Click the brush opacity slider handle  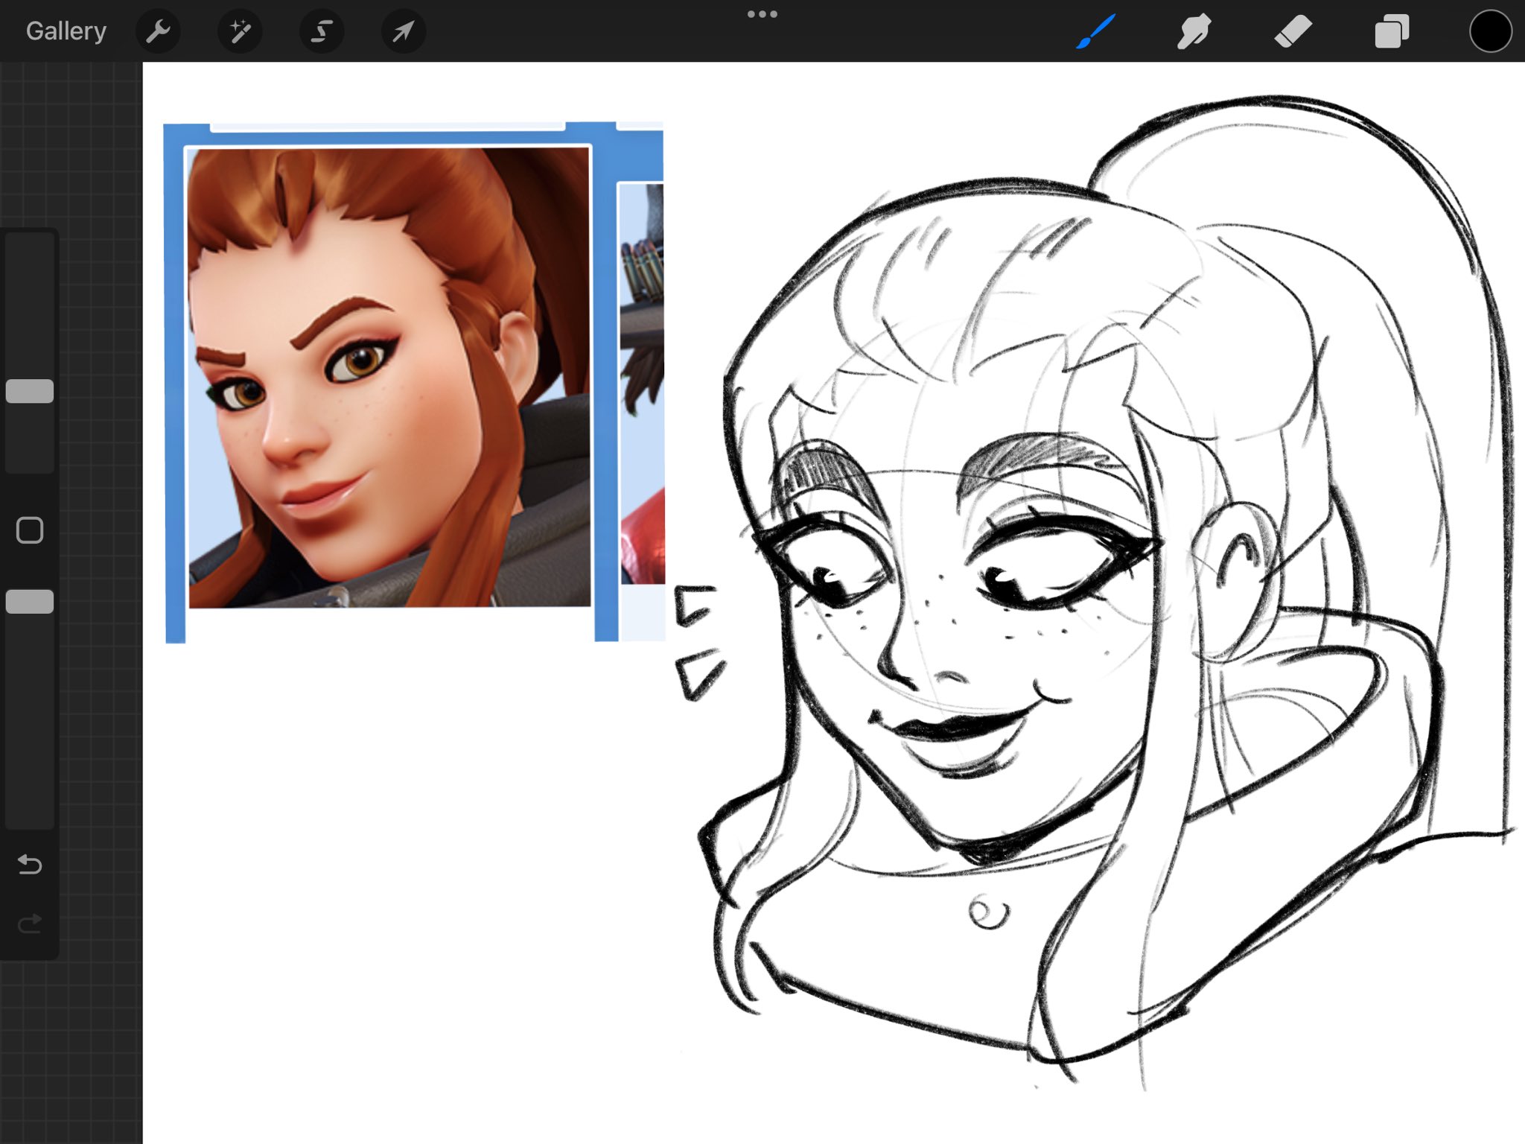30,602
